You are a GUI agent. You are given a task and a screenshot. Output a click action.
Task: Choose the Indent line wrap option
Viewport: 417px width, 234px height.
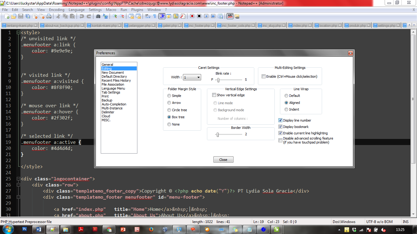286,110
